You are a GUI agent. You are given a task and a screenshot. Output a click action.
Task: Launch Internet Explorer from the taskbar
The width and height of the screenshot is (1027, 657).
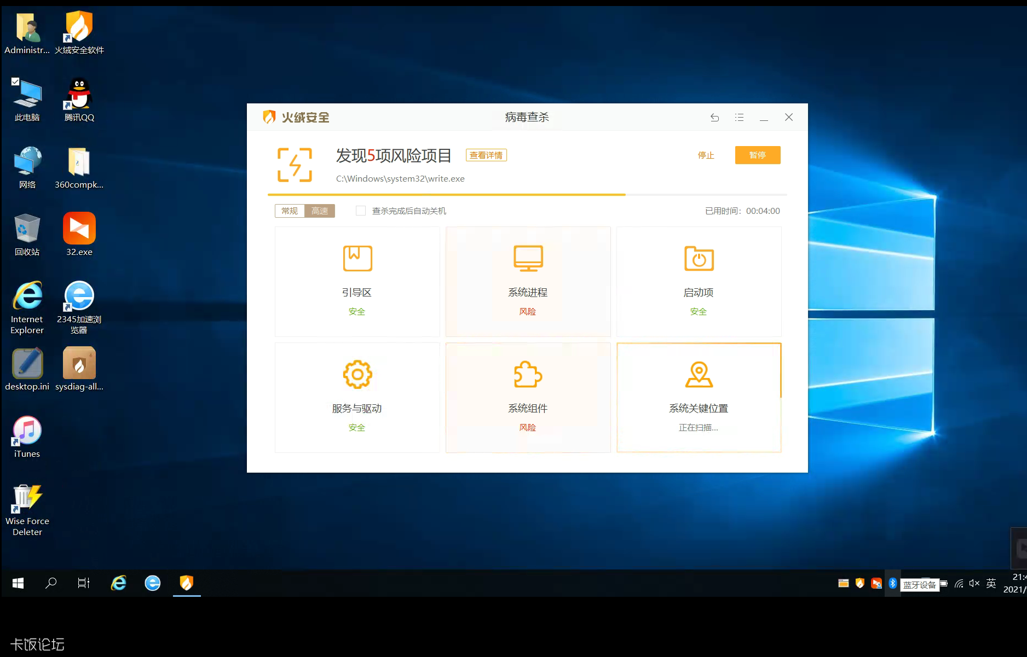119,583
